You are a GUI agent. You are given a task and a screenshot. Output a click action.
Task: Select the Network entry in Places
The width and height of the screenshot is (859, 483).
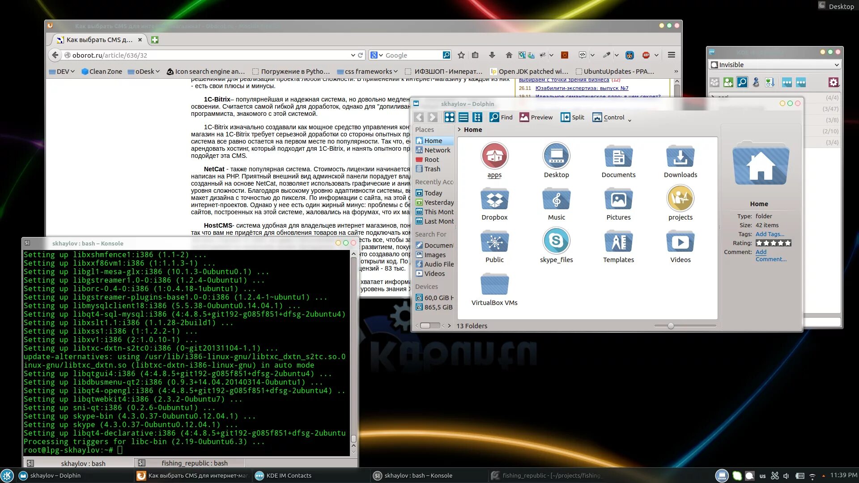pyautogui.click(x=437, y=150)
